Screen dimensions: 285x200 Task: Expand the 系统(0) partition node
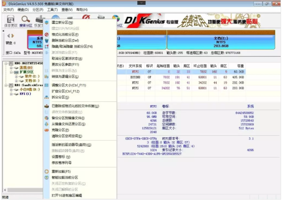pyautogui.click(x=11, y=68)
